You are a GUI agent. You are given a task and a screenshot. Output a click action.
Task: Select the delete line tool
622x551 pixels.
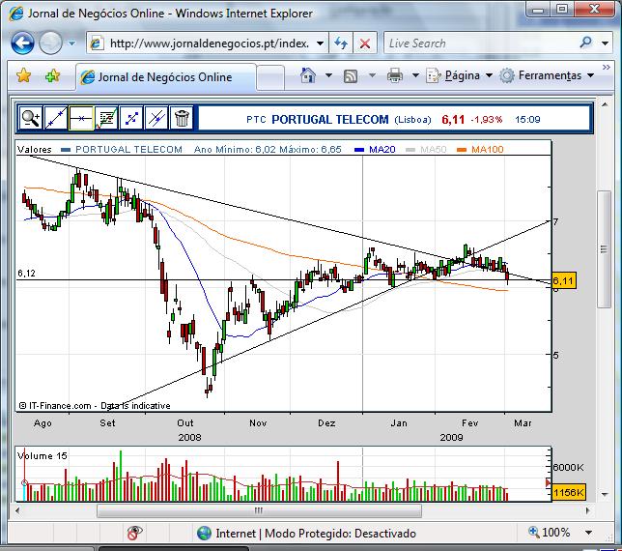click(x=156, y=118)
